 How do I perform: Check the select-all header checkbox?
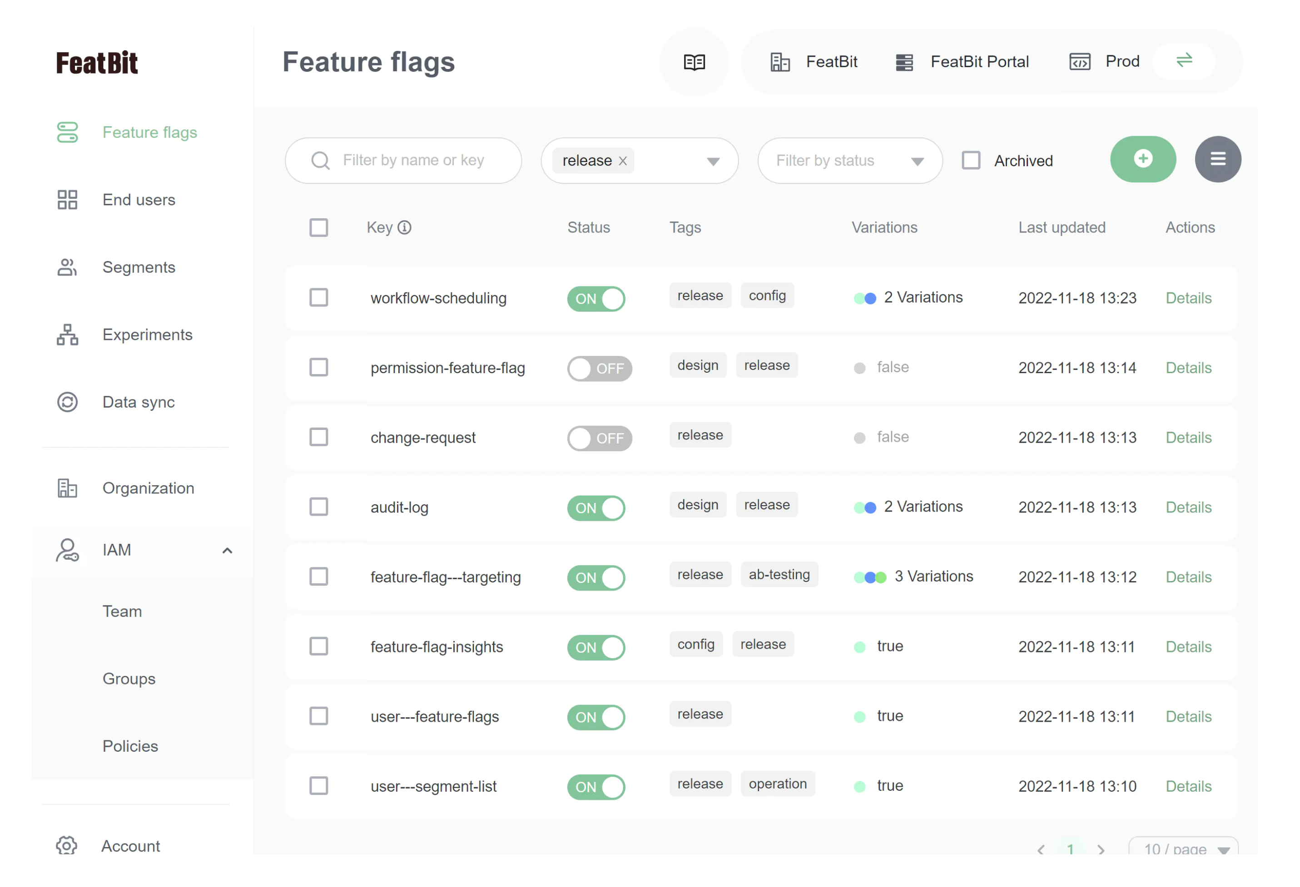pyautogui.click(x=319, y=227)
